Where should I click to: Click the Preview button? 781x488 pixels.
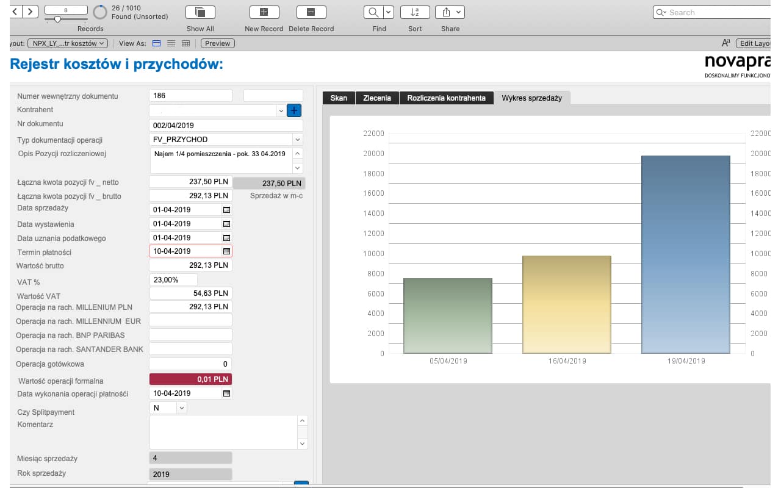(218, 43)
